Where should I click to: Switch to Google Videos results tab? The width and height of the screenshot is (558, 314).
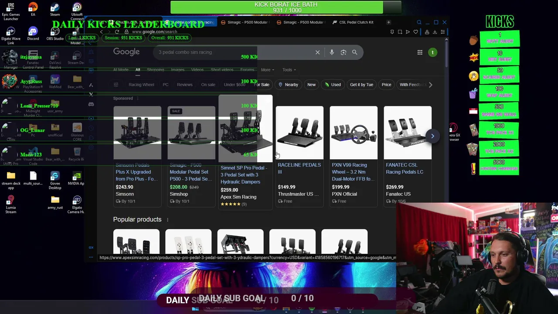197,70
